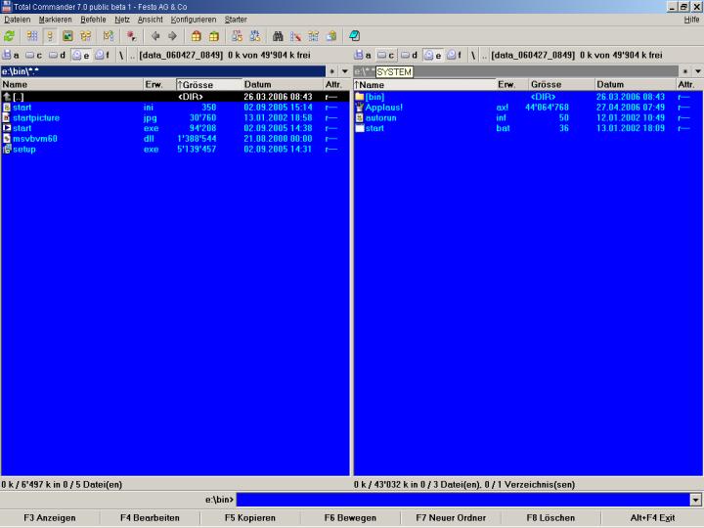The width and height of the screenshot is (704, 528).
Task: Expand the command line history dropdown
Action: click(x=695, y=500)
